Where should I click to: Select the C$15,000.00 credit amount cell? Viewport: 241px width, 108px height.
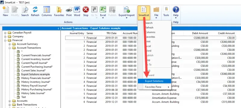(228, 102)
